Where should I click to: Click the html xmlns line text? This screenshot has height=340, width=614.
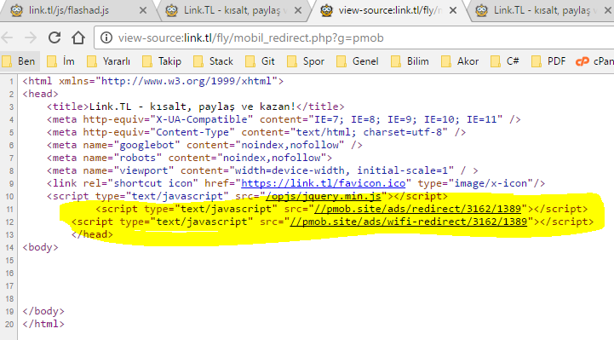click(153, 81)
